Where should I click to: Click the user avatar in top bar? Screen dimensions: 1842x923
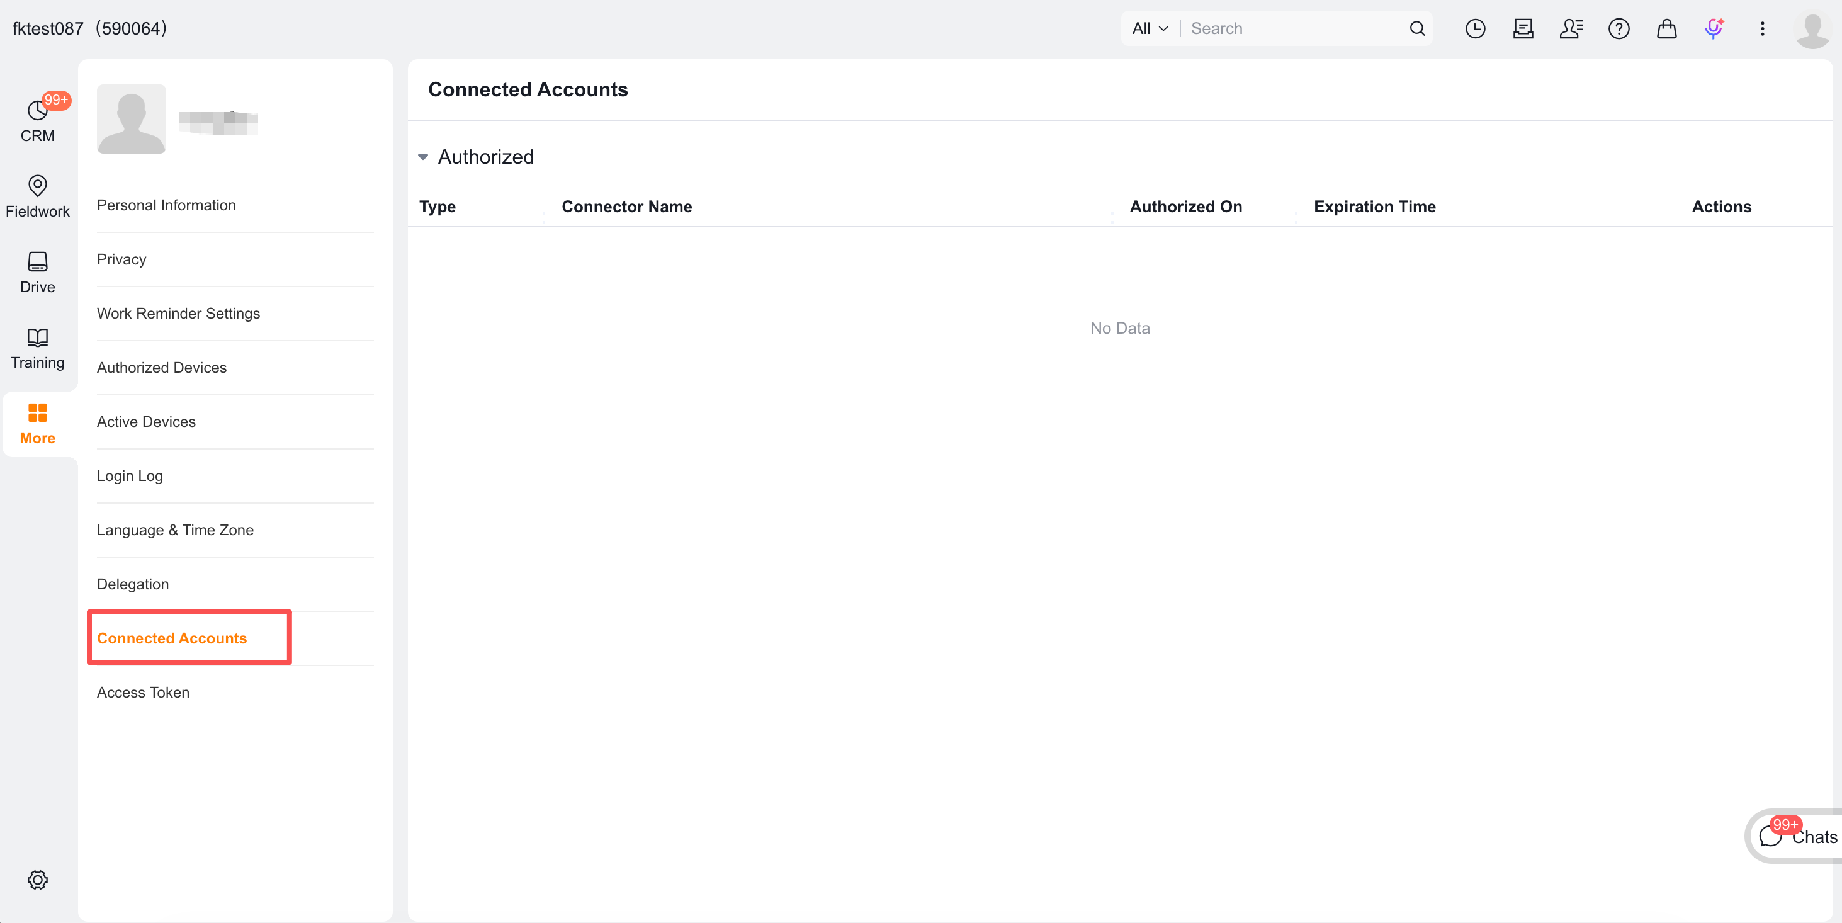(x=1812, y=30)
